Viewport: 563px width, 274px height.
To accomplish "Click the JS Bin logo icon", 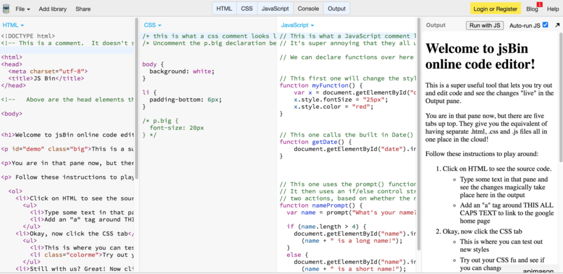I will [x=6, y=9].
